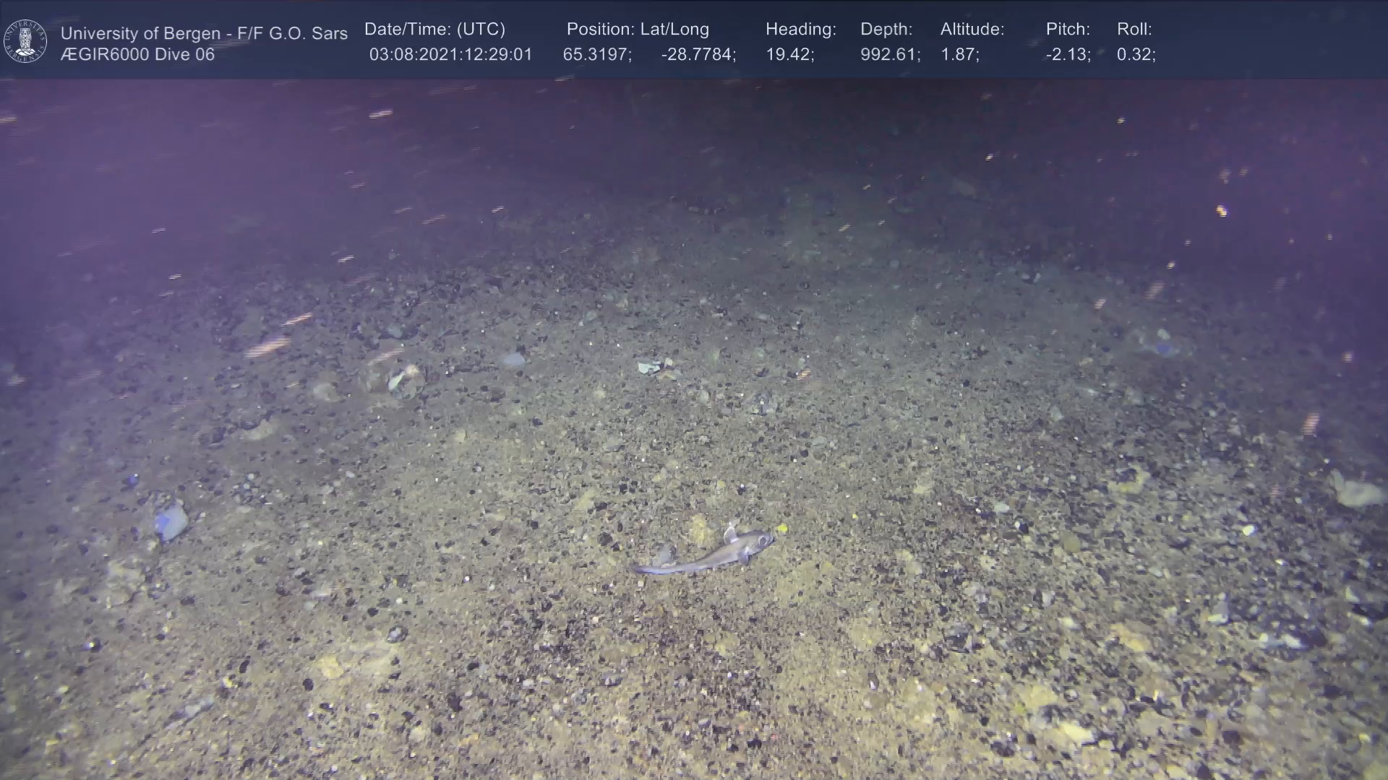Click the Pitch label
The image size is (1388, 780).
pyautogui.click(x=1068, y=30)
